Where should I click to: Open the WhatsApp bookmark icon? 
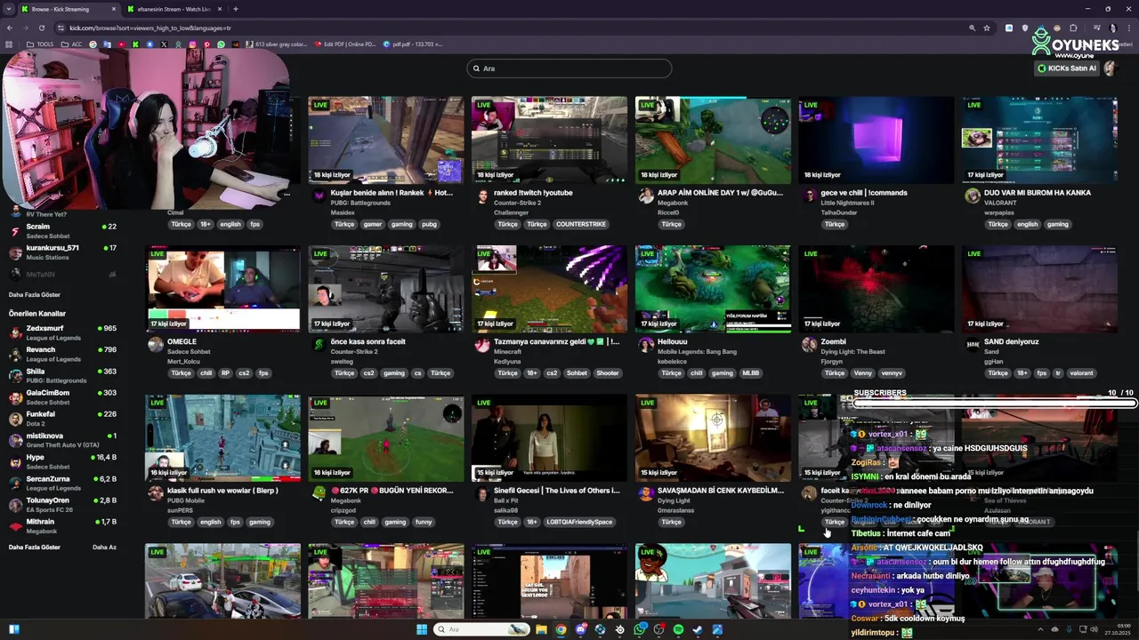coord(221,44)
